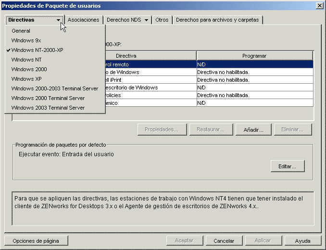This screenshot has width=326, height=250.
Task: Click the Aceptar button
Action: point(185,241)
